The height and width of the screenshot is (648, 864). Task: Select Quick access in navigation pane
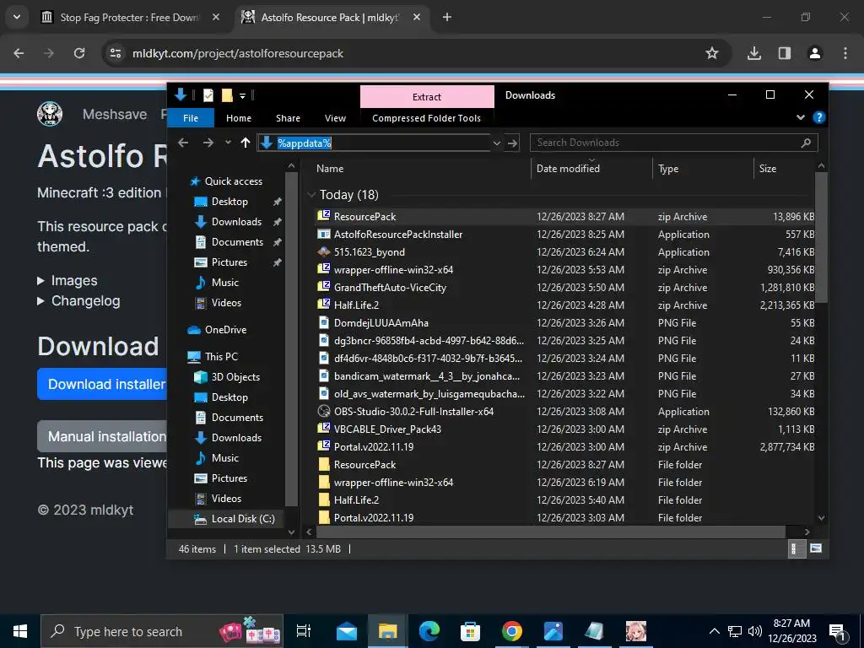click(233, 181)
